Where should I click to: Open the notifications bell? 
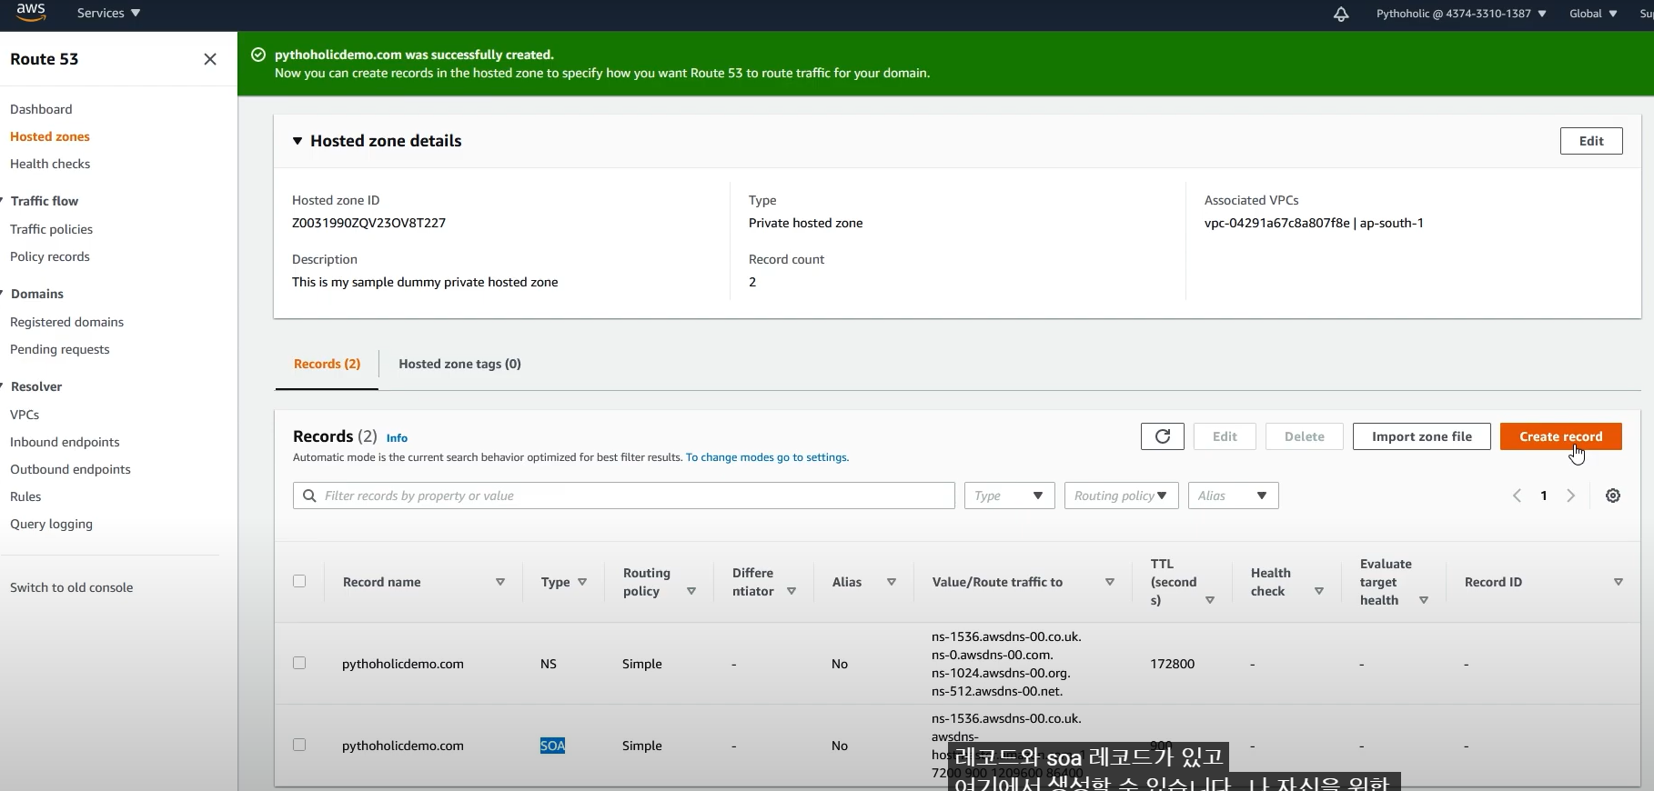(1341, 14)
